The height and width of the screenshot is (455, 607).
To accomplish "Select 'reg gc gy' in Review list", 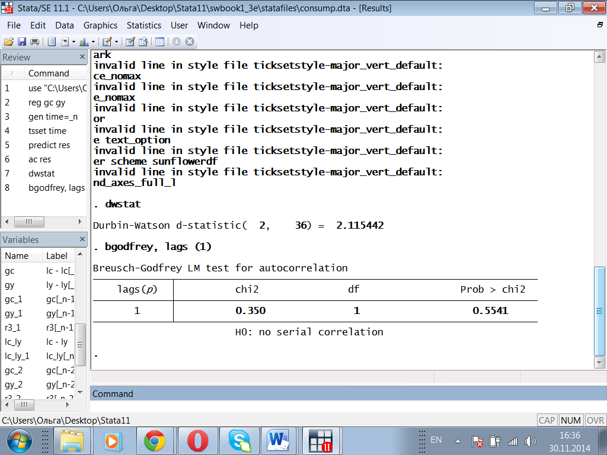I will point(47,102).
